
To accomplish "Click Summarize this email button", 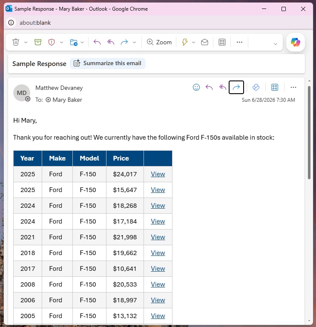I will point(108,63).
